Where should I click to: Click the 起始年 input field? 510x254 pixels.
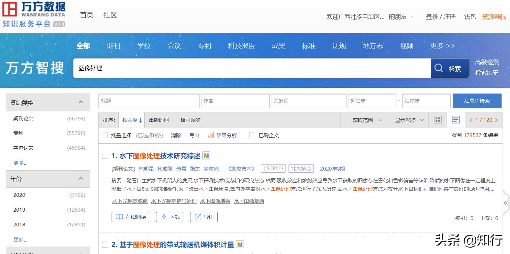click(372, 101)
